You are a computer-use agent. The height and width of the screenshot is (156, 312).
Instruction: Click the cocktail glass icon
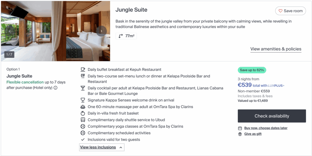[83, 88]
